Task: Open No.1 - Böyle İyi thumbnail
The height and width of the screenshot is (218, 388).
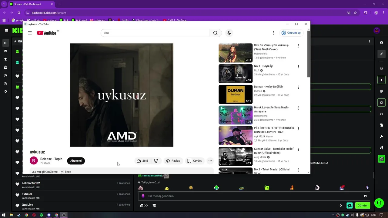Action: [x=236, y=74]
